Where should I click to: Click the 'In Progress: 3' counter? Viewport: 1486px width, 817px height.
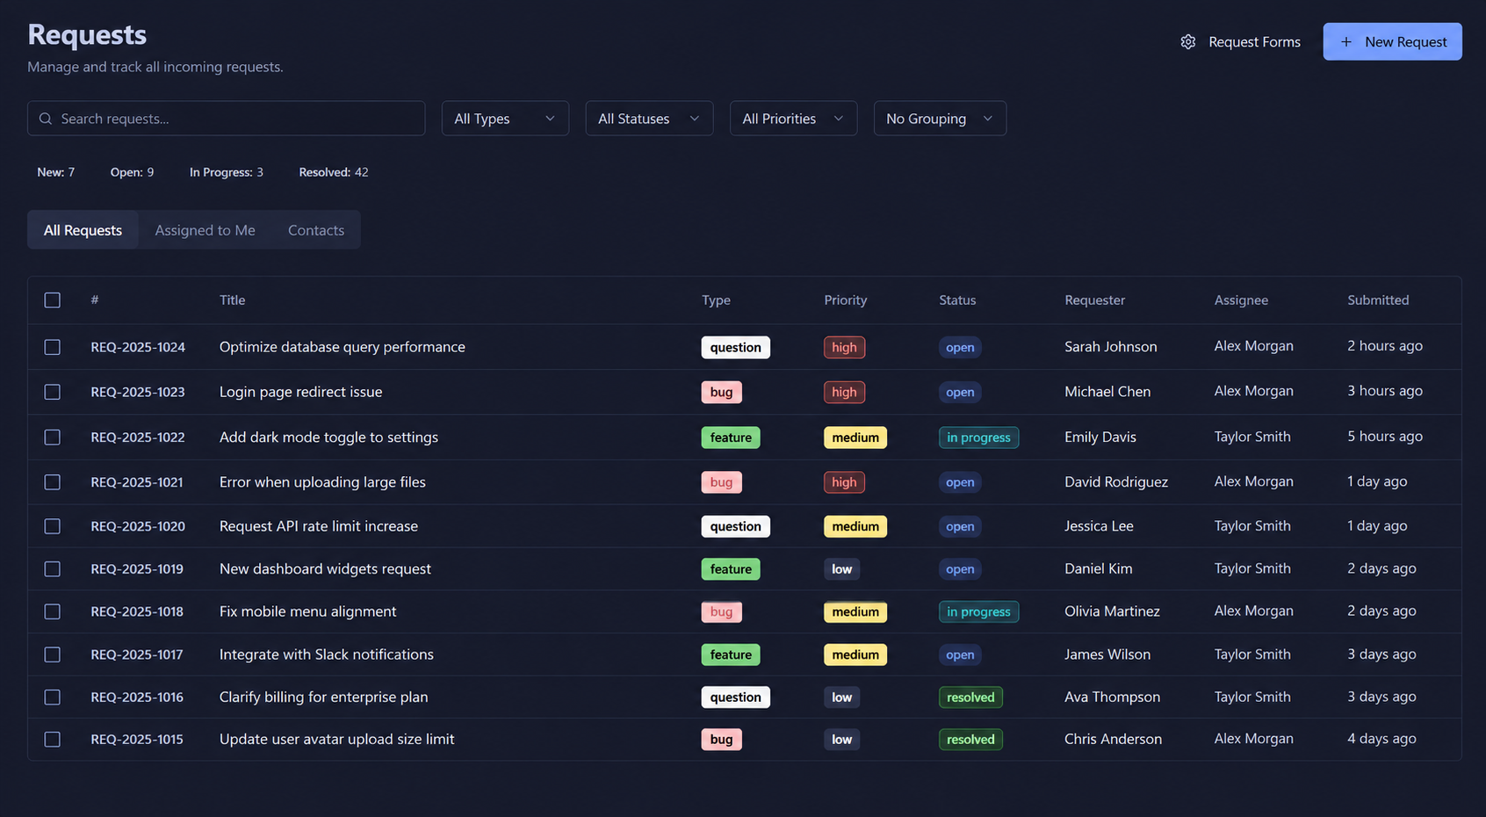point(227,172)
